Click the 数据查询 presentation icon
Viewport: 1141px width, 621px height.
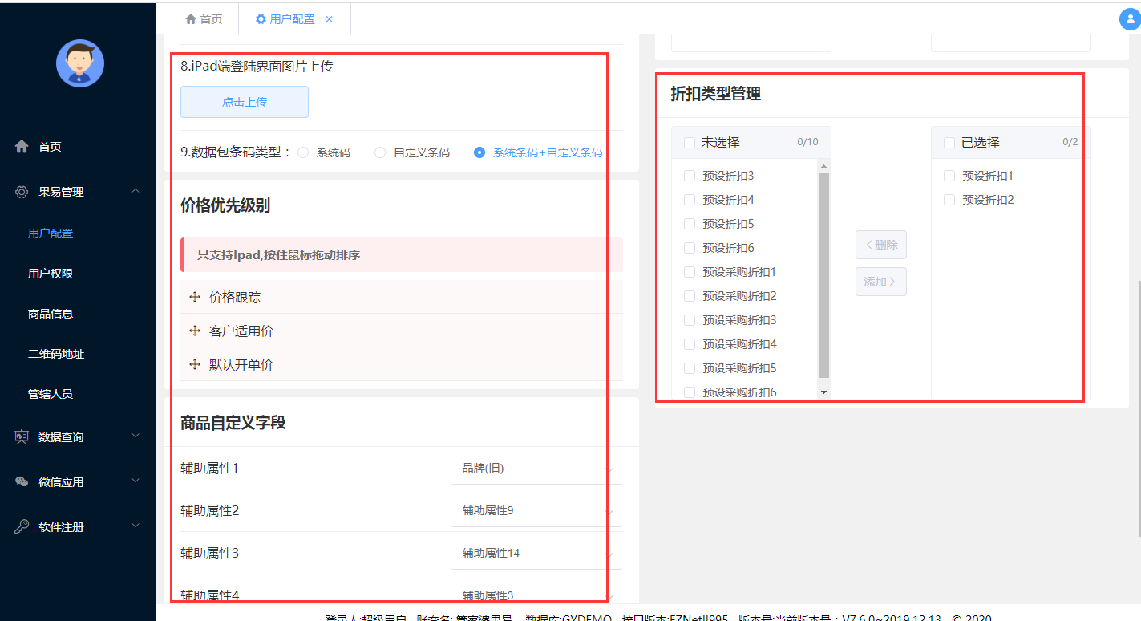[x=22, y=437]
